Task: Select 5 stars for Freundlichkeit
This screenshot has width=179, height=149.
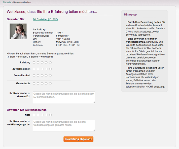Action: pyautogui.click(x=50, y=76)
